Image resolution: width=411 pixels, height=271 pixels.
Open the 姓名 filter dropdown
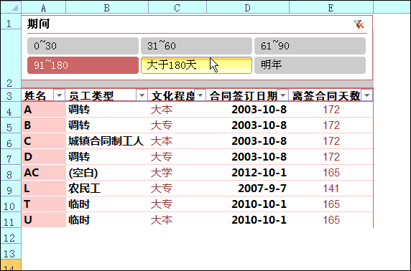coord(59,95)
